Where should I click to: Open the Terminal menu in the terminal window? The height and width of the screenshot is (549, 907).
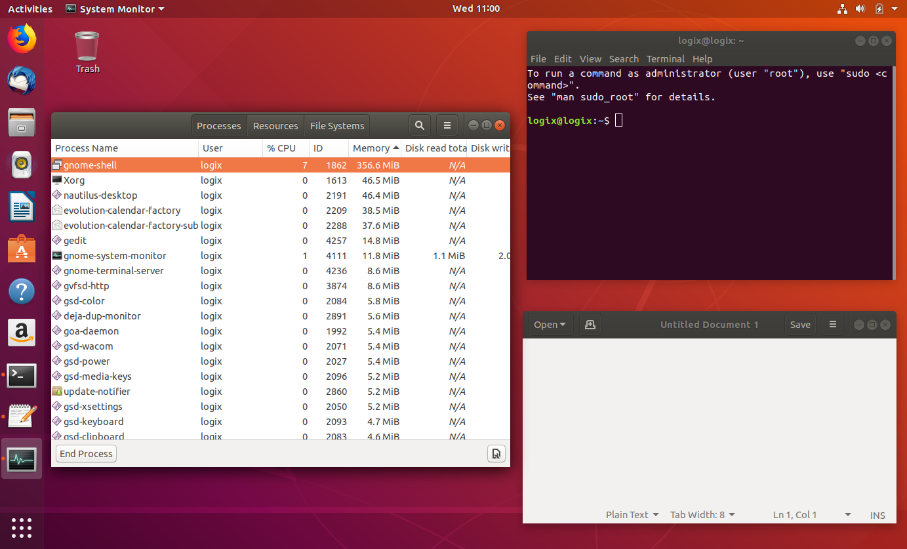[x=665, y=58]
